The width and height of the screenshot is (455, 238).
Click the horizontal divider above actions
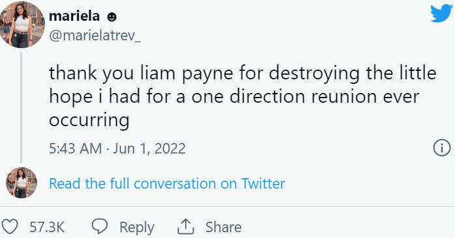(x=227, y=206)
